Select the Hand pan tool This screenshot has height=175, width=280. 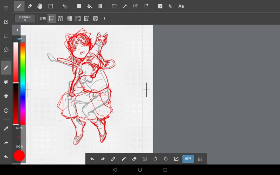pyautogui.click(x=40, y=6)
